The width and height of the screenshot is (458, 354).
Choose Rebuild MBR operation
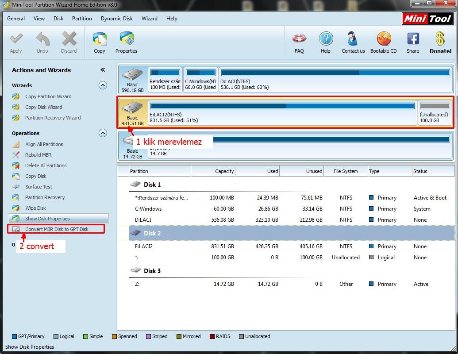point(38,155)
